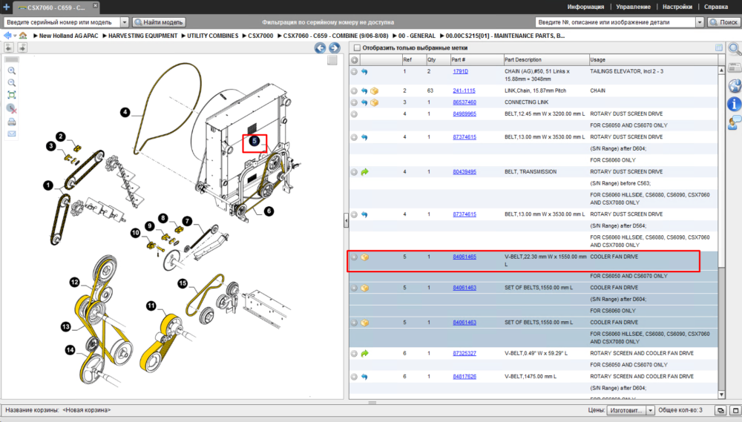This screenshot has height=422, width=742.
Task: Toggle the add circle for part 80439495
Action: 354,172
